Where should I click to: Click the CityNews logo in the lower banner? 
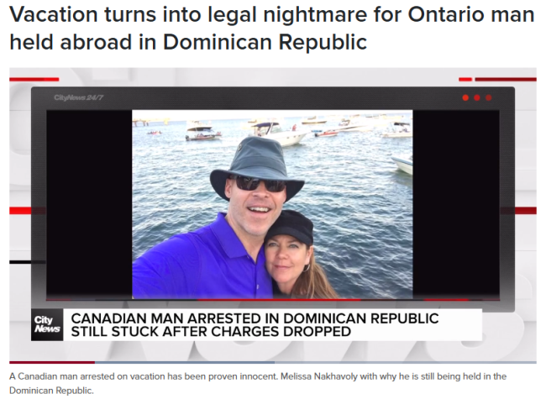47,324
